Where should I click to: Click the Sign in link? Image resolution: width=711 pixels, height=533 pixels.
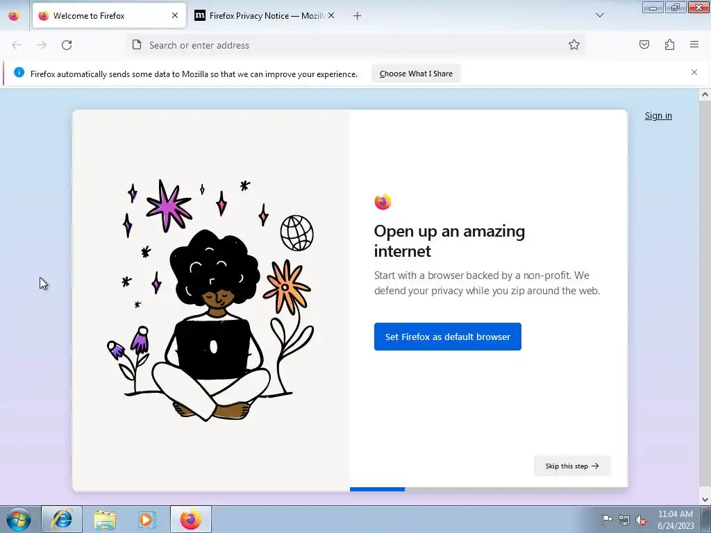(x=658, y=116)
